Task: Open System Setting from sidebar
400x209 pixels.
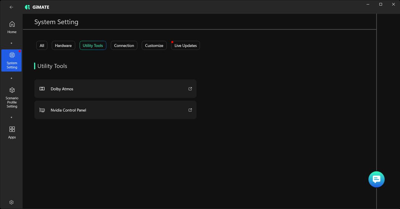Action: click(12, 61)
